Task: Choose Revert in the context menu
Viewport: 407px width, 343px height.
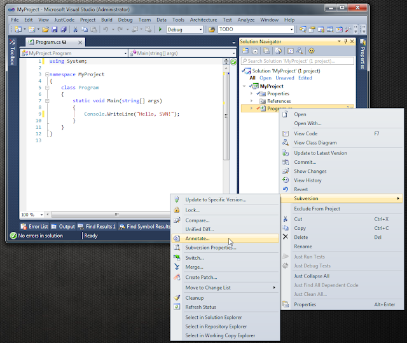Action: pos(342,189)
